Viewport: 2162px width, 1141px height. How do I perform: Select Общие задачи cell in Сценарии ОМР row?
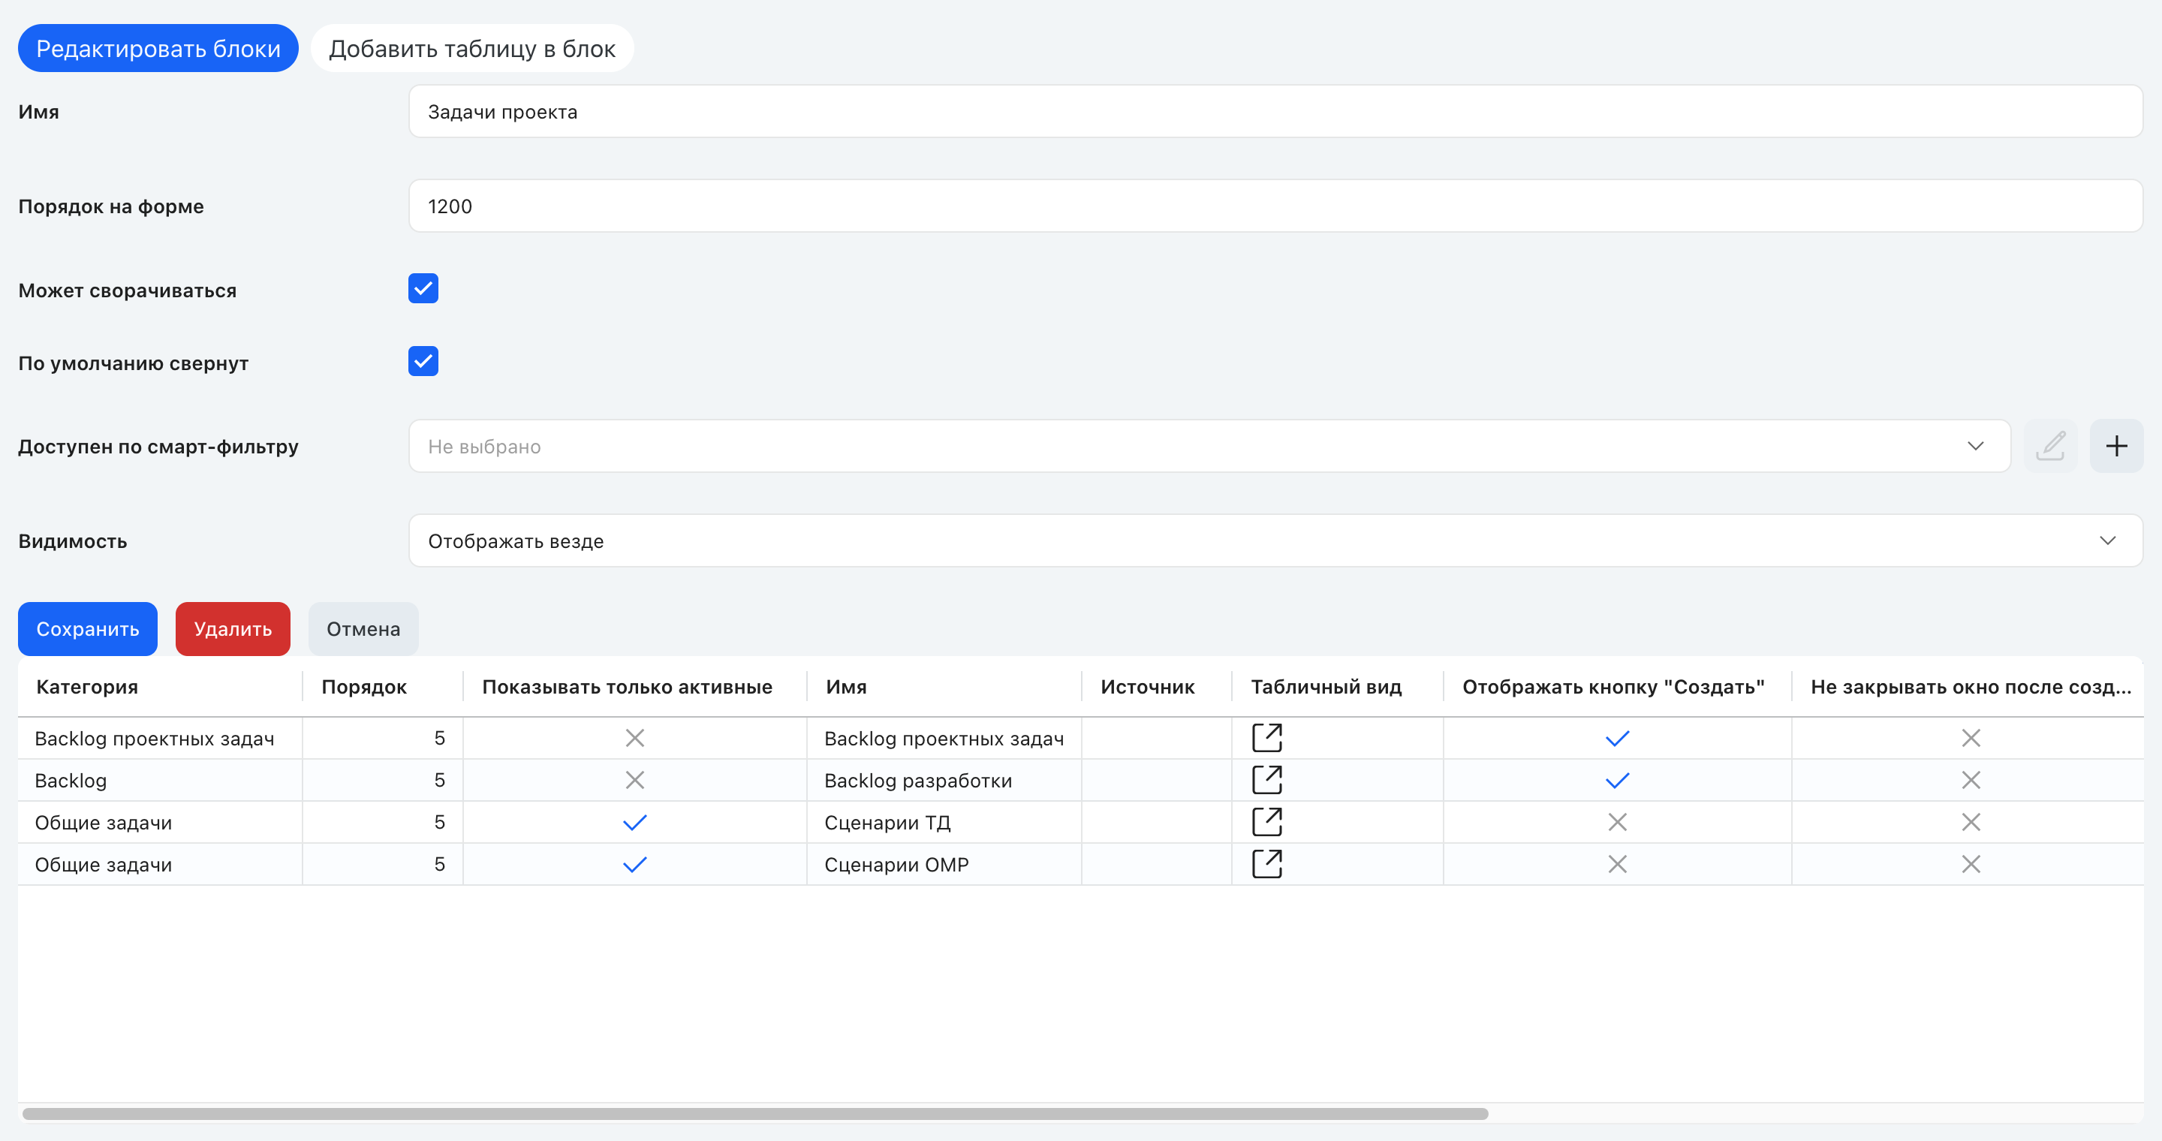pos(159,864)
